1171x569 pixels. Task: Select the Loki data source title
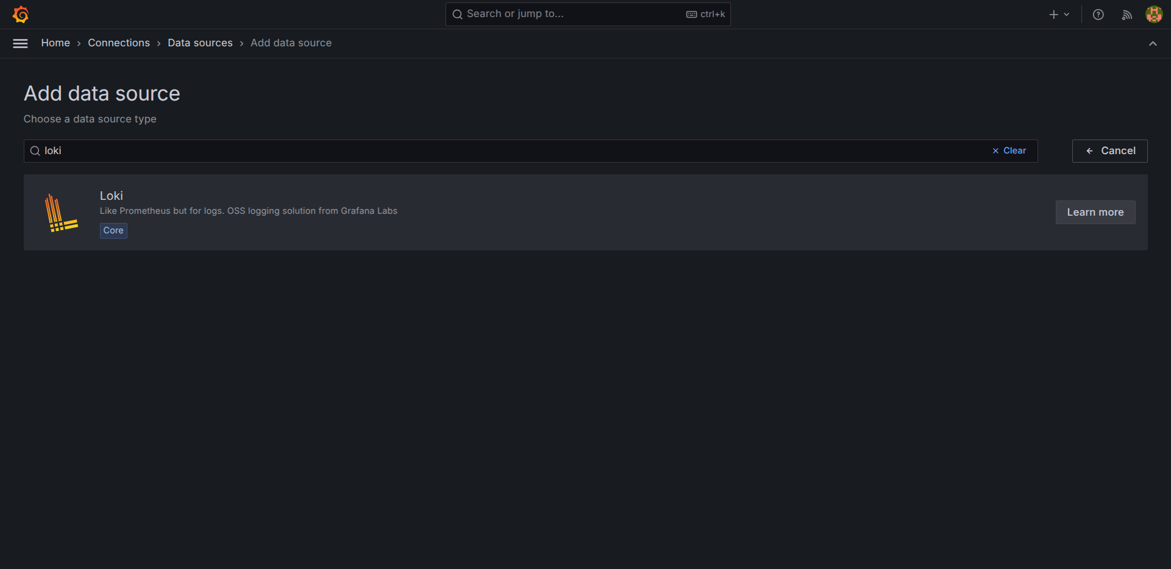112,196
